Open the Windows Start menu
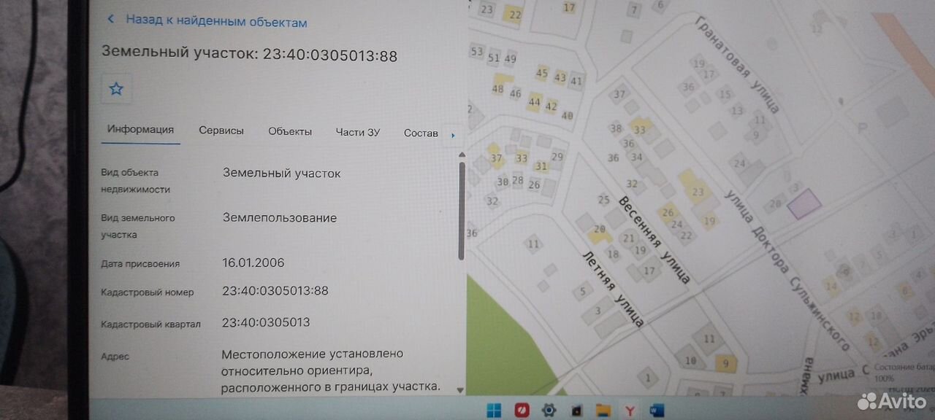Screen dimensions: 935x420 494,410
